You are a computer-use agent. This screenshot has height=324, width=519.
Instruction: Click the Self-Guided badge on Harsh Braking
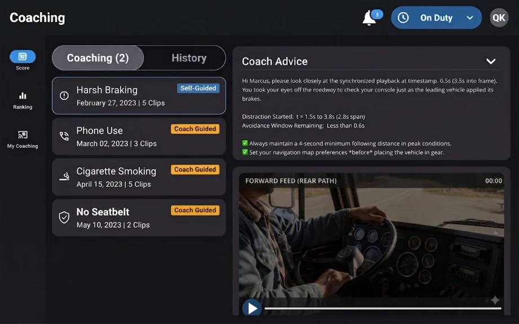coord(198,88)
